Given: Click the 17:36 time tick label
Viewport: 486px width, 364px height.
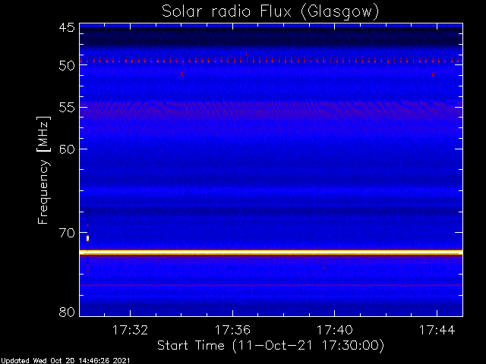Looking at the screenshot, I should [x=232, y=330].
